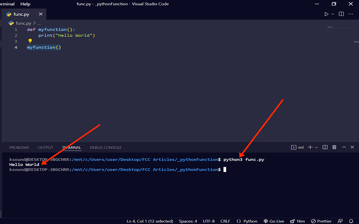This screenshot has width=359, height=224.
Task: Change the Spaces: 4 indentation setting
Action: (x=187, y=221)
